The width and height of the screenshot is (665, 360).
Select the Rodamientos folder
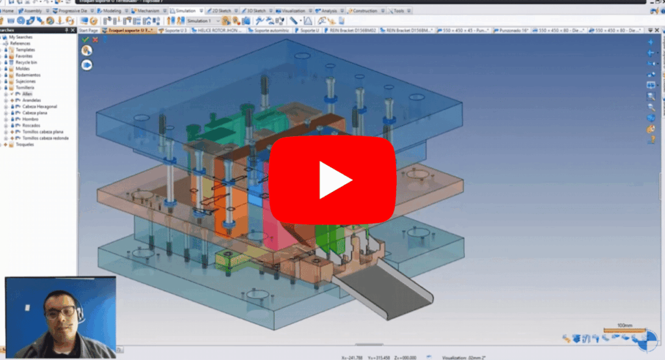[x=27, y=75]
